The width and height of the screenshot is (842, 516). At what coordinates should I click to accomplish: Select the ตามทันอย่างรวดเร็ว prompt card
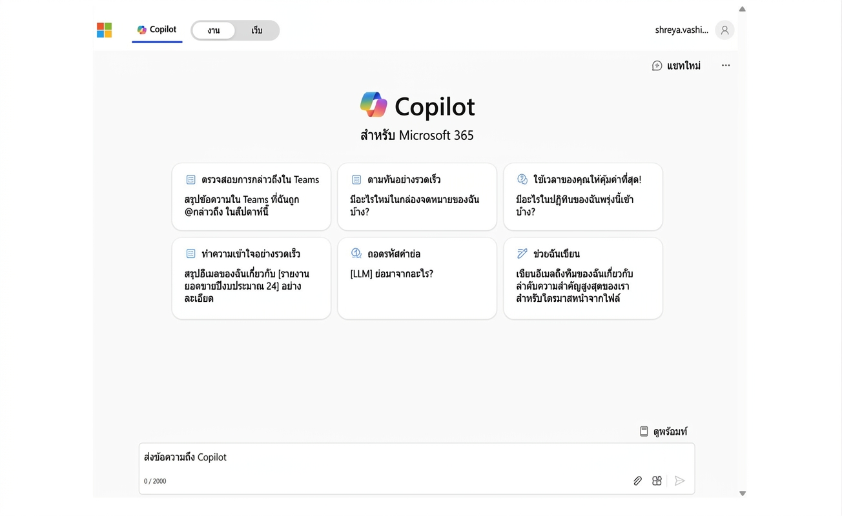click(x=417, y=197)
